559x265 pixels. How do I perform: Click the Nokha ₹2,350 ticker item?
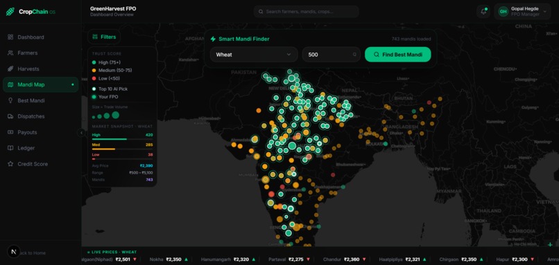tap(169, 259)
